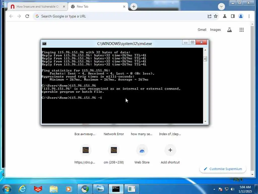The width and height of the screenshot is (258, 194).
Task: Open the Web Store shortcut
Action: [x=142, y=150]
